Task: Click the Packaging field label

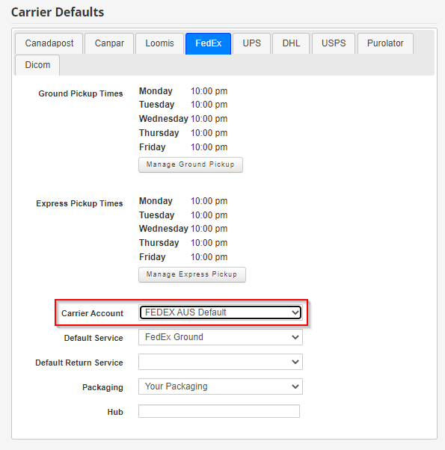Action: click(102, 387)
